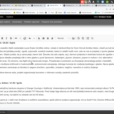
Task: Center align the paragraph
Action: pyautogui.click(x=48, y=38)
